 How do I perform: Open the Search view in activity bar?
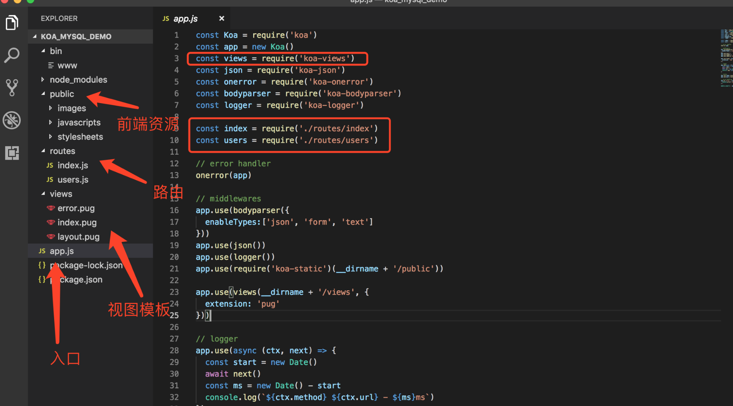click(x=12, y=55)
